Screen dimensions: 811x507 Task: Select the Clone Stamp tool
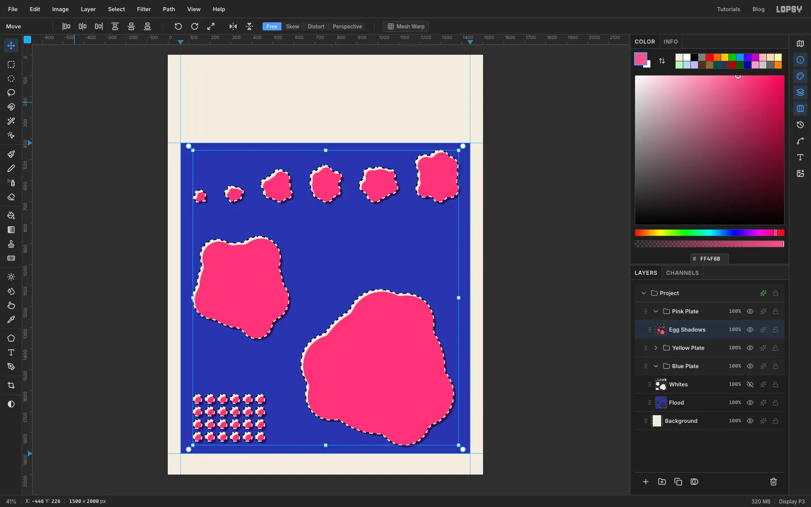click(11, 244)
